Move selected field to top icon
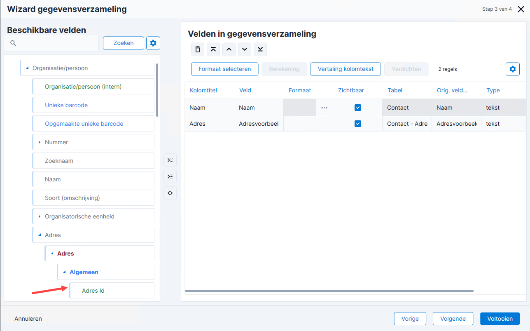 (x=213, y=49)
